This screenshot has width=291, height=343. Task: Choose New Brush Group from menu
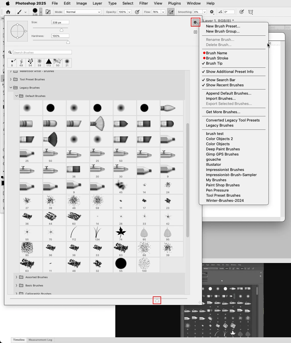click(x=223, y=31)
